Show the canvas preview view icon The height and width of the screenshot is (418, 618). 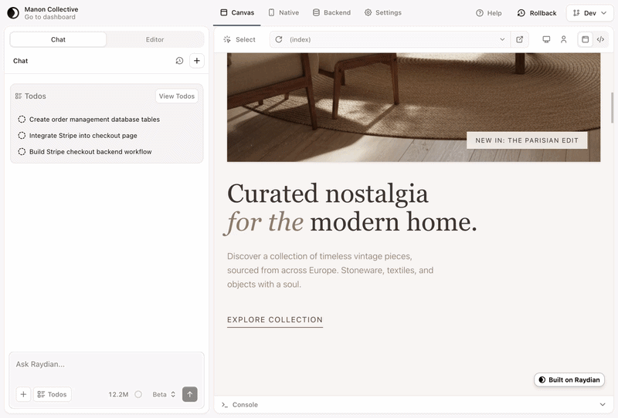pos(586,39)
